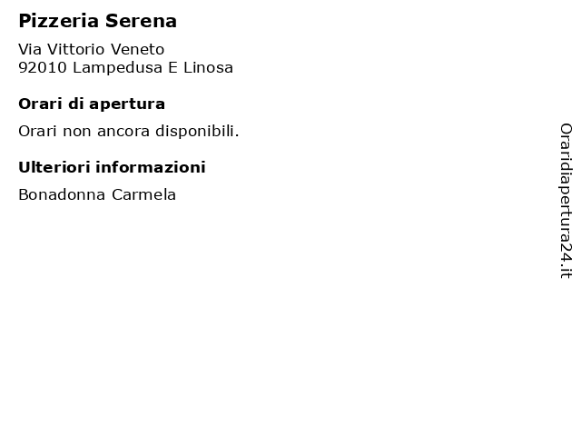Click the 92010 postal code
This screenshot has height=436, width=581.
pyautogui.click(x=43, y=68)
